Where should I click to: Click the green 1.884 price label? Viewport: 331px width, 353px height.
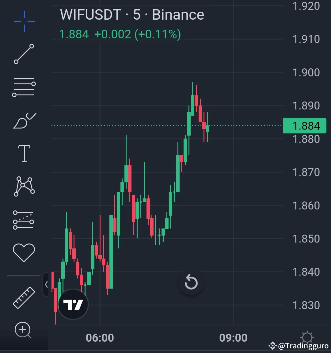point(305,125)
